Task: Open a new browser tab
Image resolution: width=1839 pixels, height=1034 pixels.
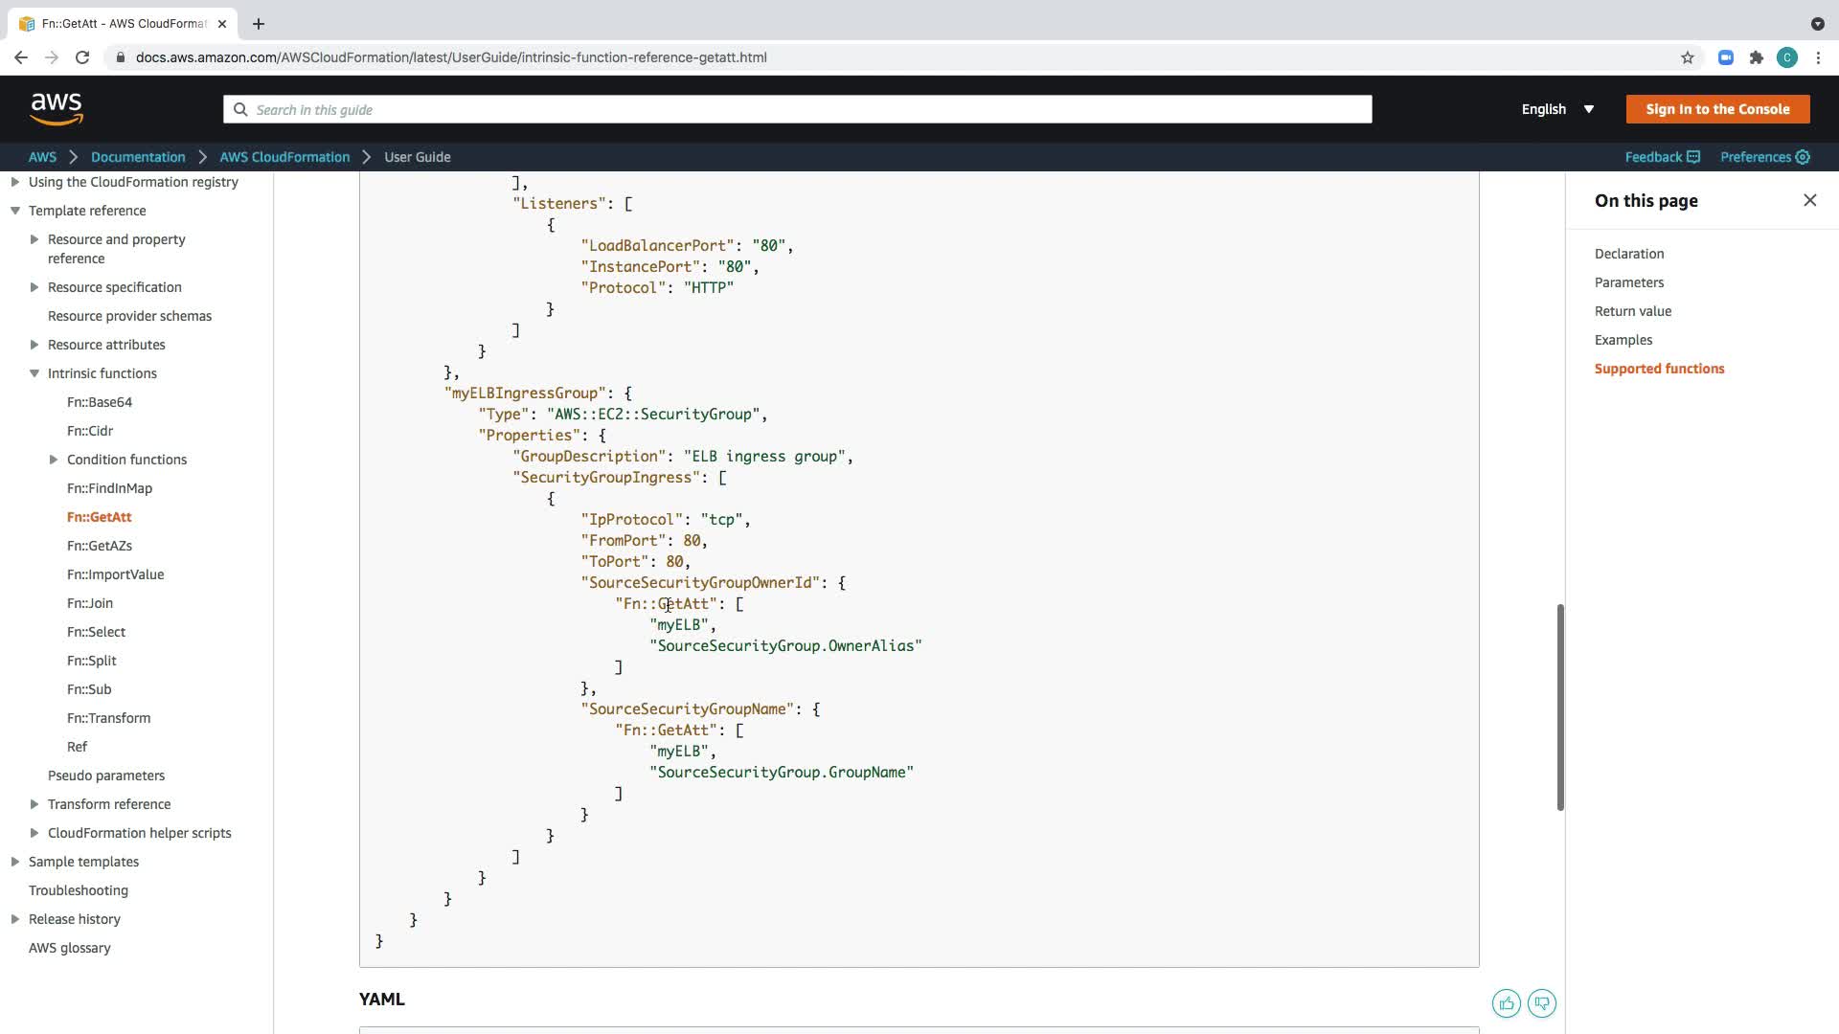Action: pos(258,24)
